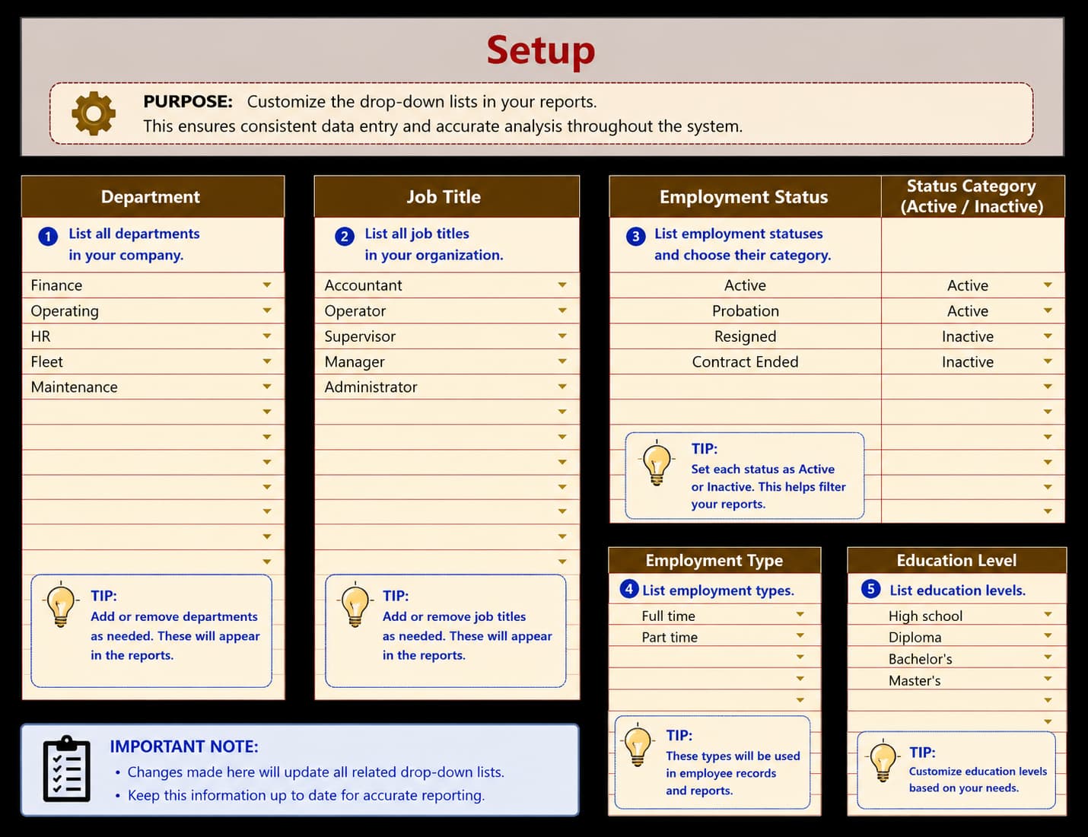This screenshot has width=1088, height=837.
Task: Click the lightbulb icon in Job Title tip
Action: (x=355, y=605)
